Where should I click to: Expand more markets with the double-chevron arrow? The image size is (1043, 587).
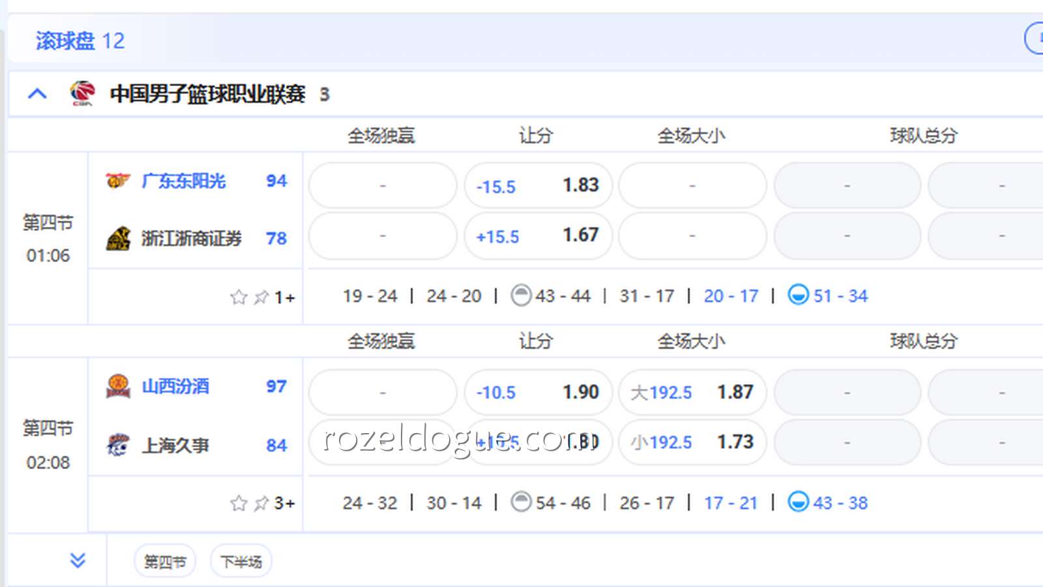pyautogui.click(x=78, y=560)
